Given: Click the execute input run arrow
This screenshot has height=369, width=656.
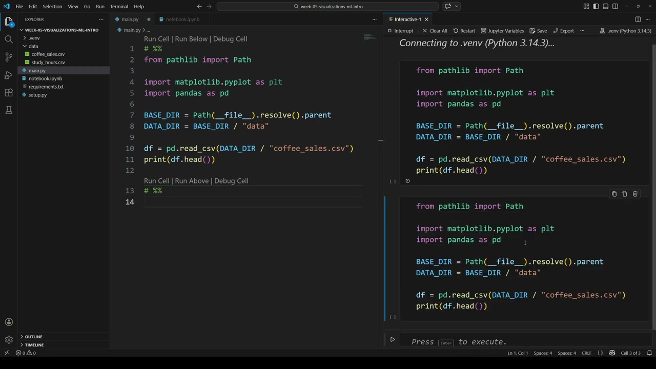Looking at the screenshot, I should [x=393, y=339].
